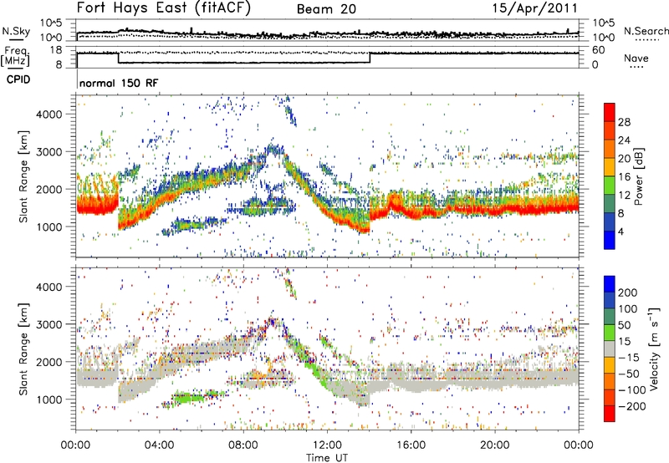The height and width of the screenshot is (463, 669).
Task: Click the "04:00" time tick label
Action: click(x=159, y=445)
